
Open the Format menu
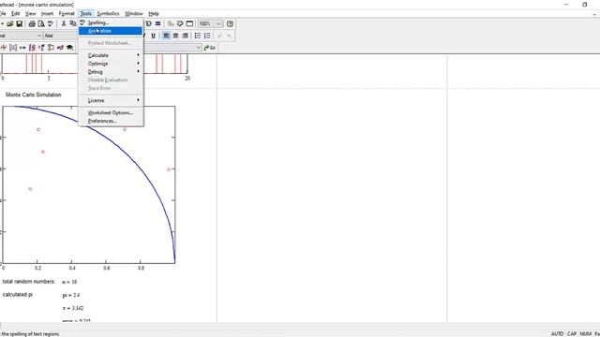tap(67, 13)
